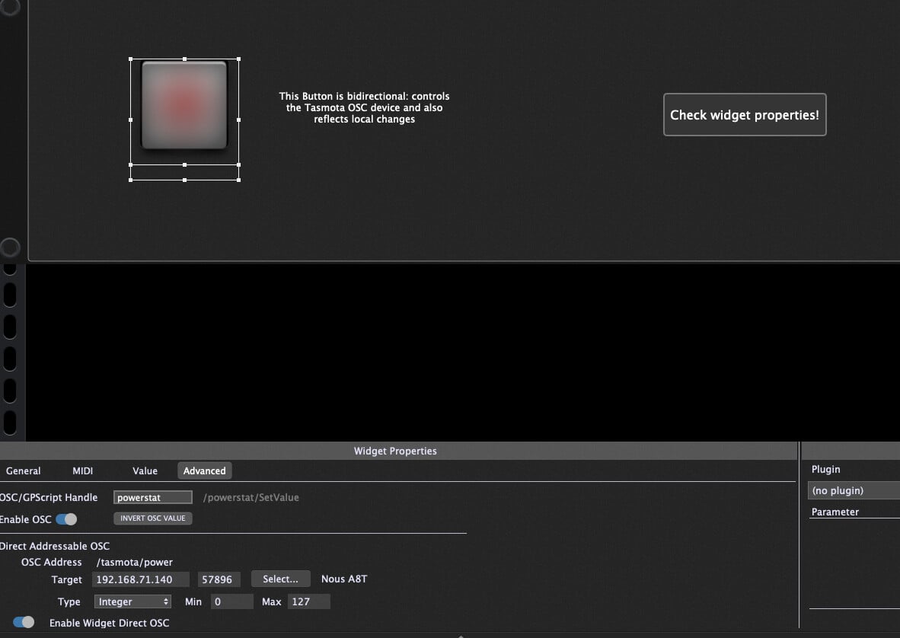The image size is (900, 638).
Task: Click the Advanced tab
Action: (x=204, y=471)
